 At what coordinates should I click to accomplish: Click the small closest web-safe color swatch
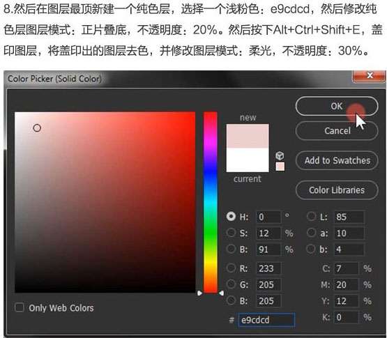(x=280, y=167)
